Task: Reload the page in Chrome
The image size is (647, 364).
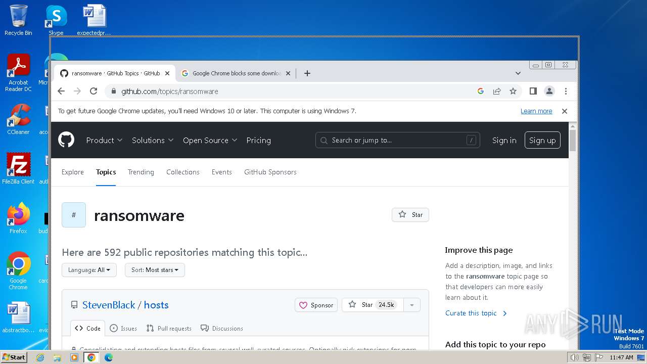Action: point(94,91)
